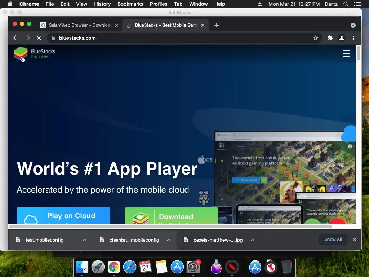Open a new tab with the plus button
The width and height of the screenshot is (369, 277).
(217, 25)
